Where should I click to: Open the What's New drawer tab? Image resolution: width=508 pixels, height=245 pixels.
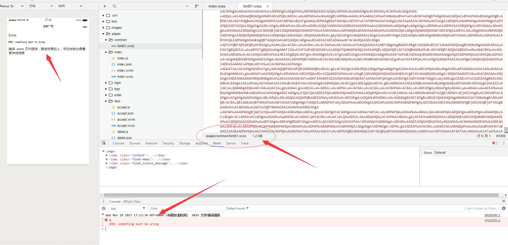point(132,202)
